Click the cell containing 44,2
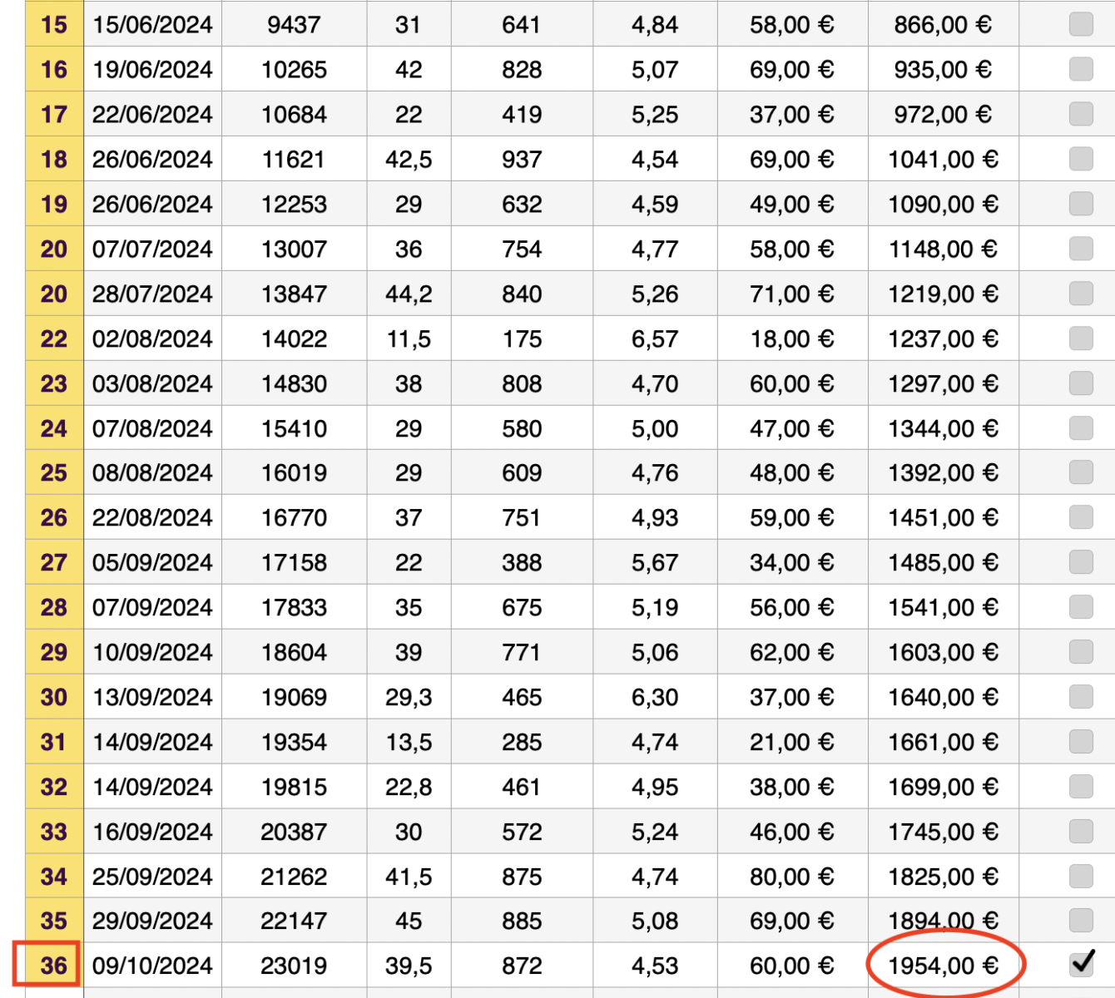Image resolution: width=1115 pixels, height=998 pixels. pos(409,294)
